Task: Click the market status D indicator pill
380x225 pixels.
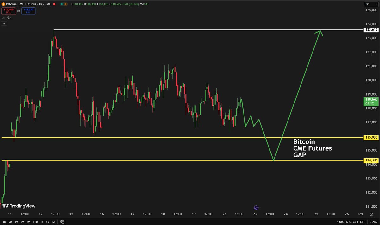Action: click(66, 4)
